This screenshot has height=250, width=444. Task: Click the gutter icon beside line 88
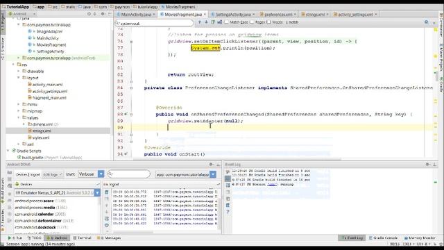coord(126,114)
